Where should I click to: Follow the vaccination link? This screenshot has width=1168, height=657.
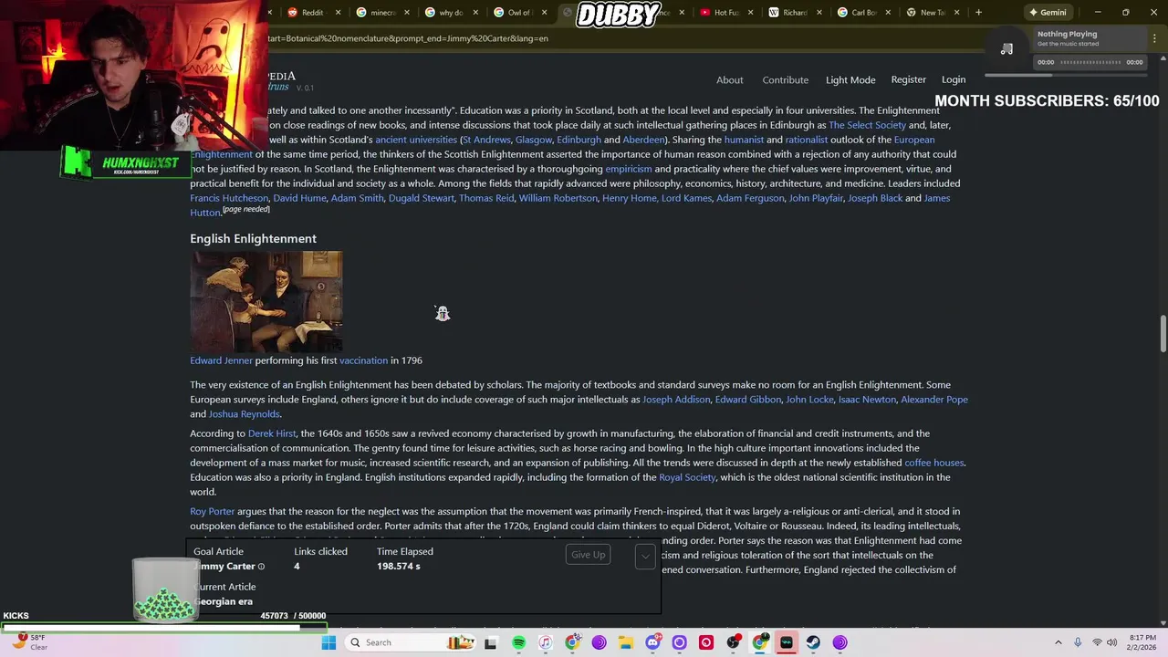pos(363,360)
